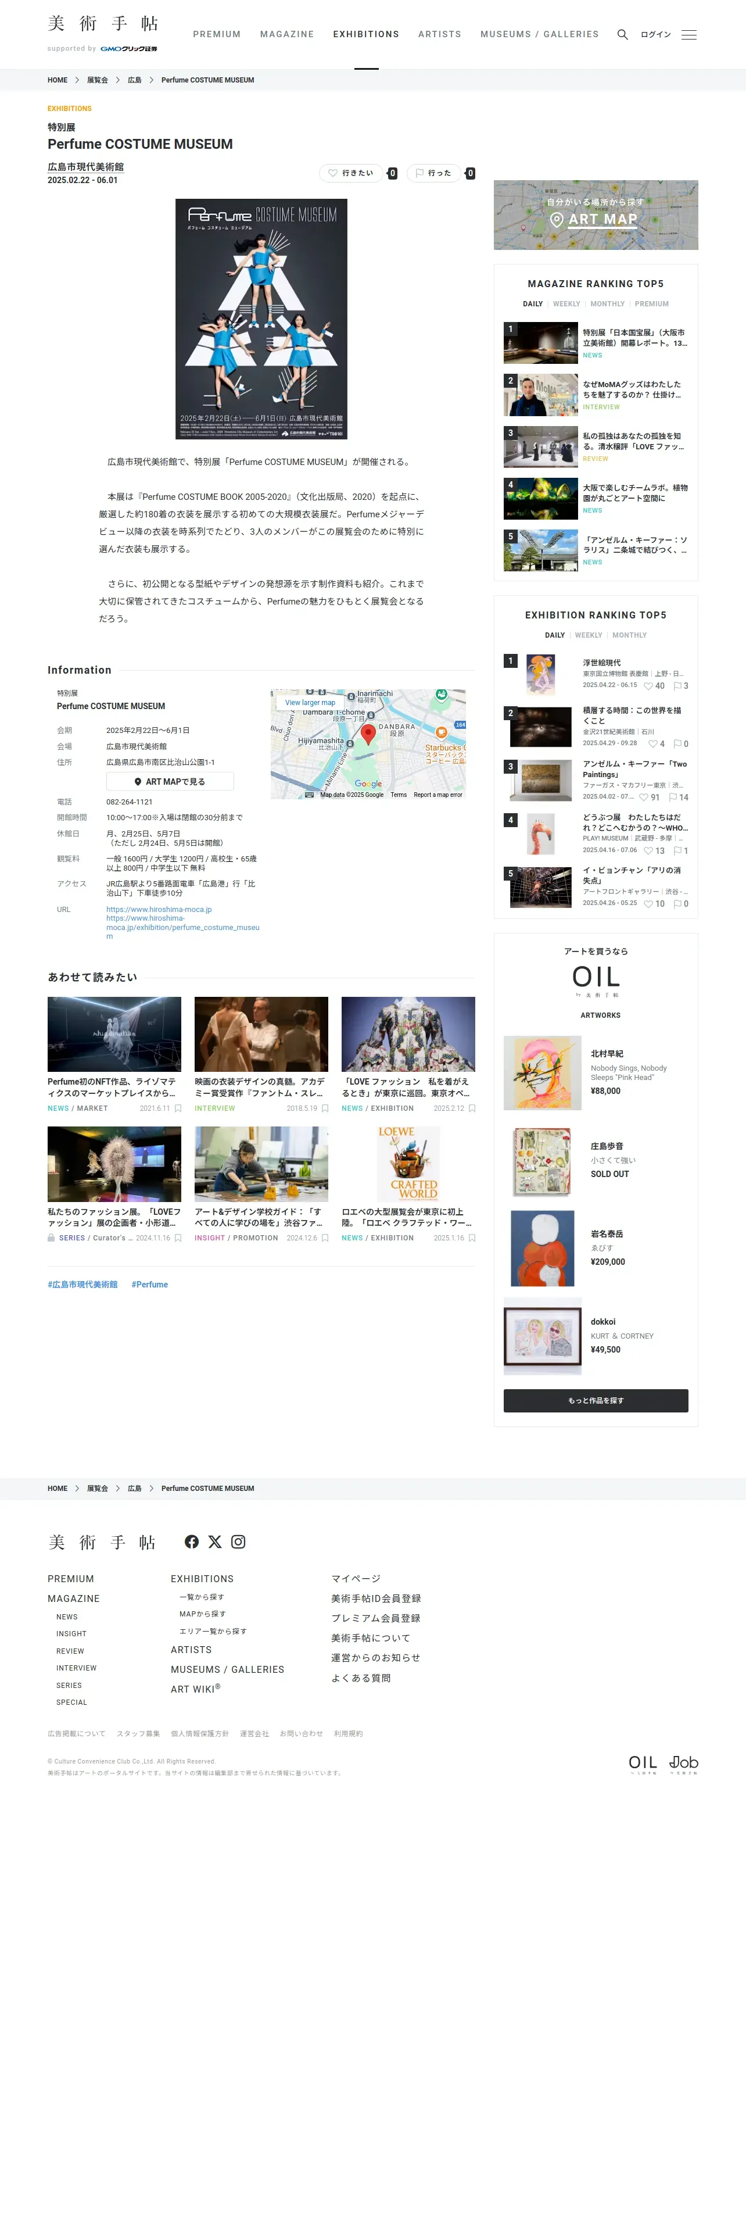The image size is (746, 2239).
Task: Switch Exhibition Ranking to MONTHLY tab
Action: tap(630, 635)
